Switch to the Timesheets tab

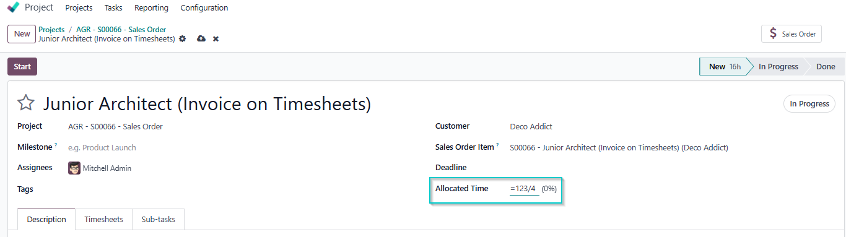pyautogui.click(x=104, y=220)
